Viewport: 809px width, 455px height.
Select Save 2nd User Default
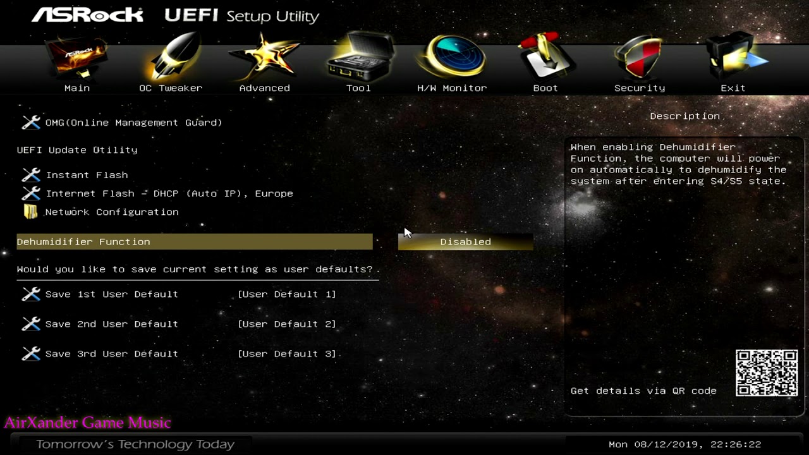[x=112, y=324]
